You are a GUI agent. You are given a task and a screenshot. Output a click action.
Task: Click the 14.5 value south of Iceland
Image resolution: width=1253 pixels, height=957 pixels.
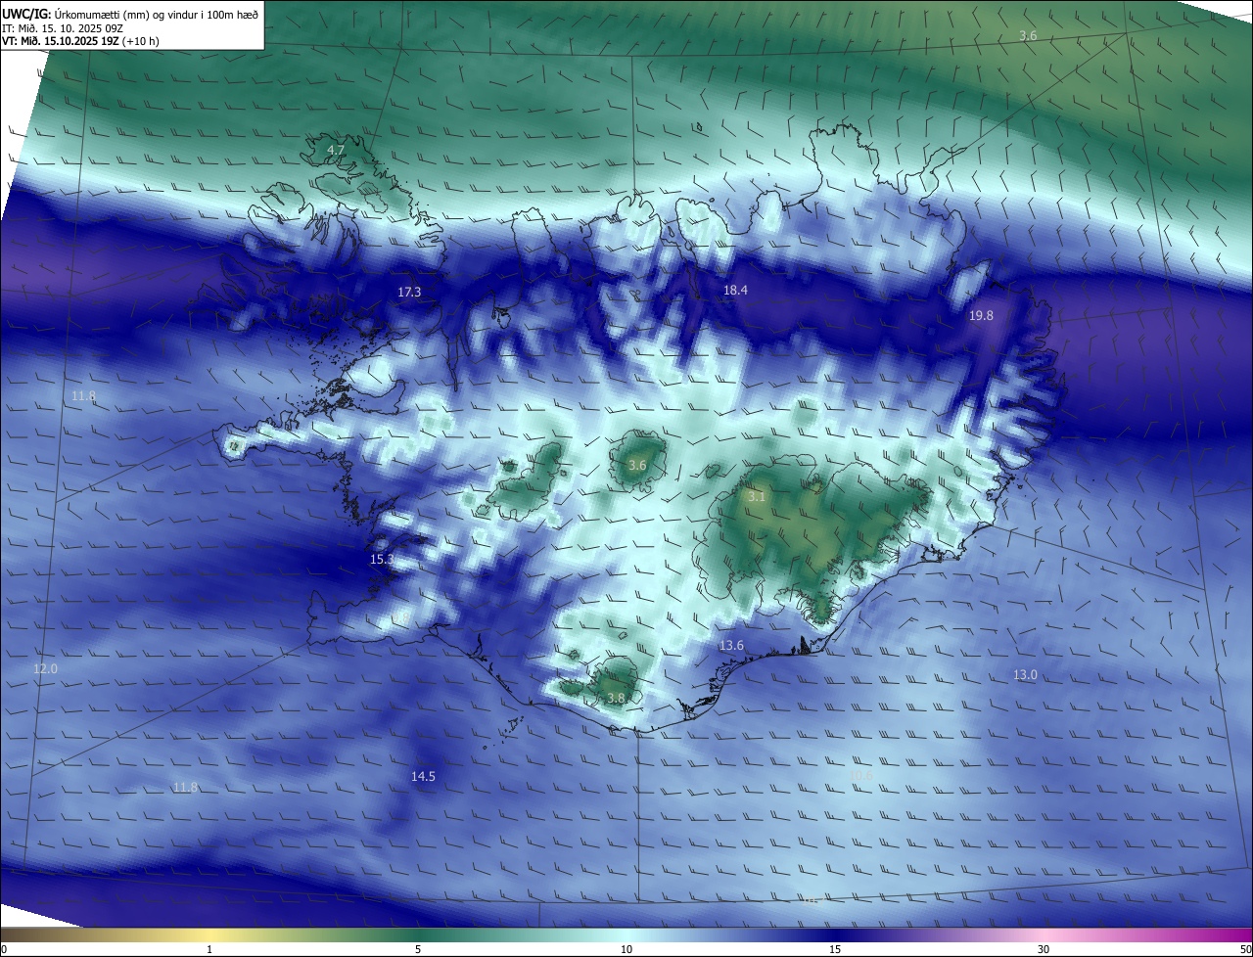click(x=423, y=776)
